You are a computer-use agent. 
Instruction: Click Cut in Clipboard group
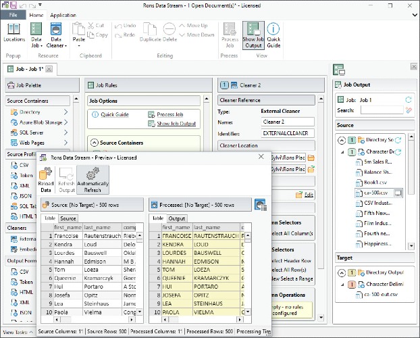click(x=96, y=26)
